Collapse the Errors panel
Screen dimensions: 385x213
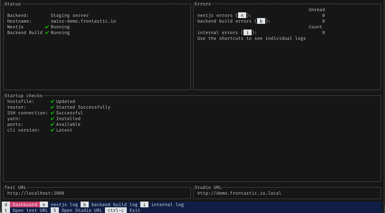click(203, 4)
